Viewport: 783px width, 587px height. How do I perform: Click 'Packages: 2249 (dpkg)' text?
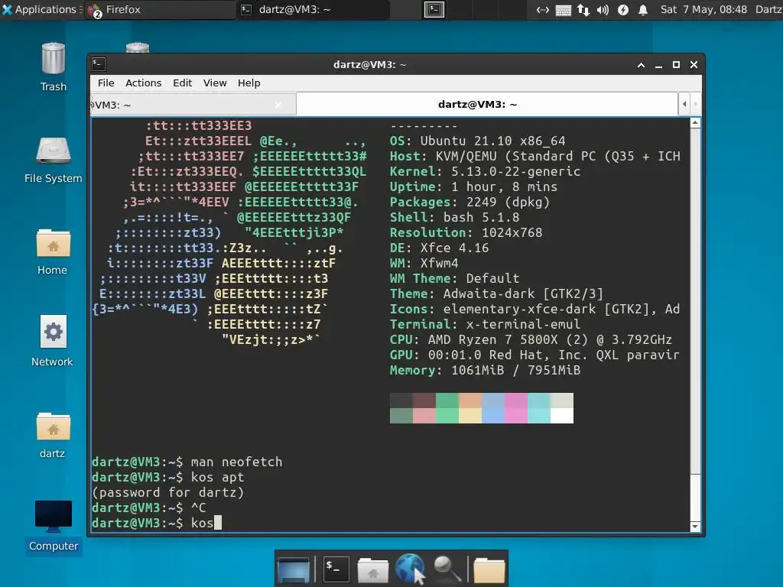pyautogui.click(x=469, y=202)
